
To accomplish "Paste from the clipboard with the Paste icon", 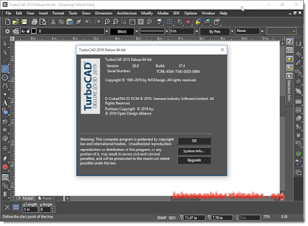I will coord(70,22).
